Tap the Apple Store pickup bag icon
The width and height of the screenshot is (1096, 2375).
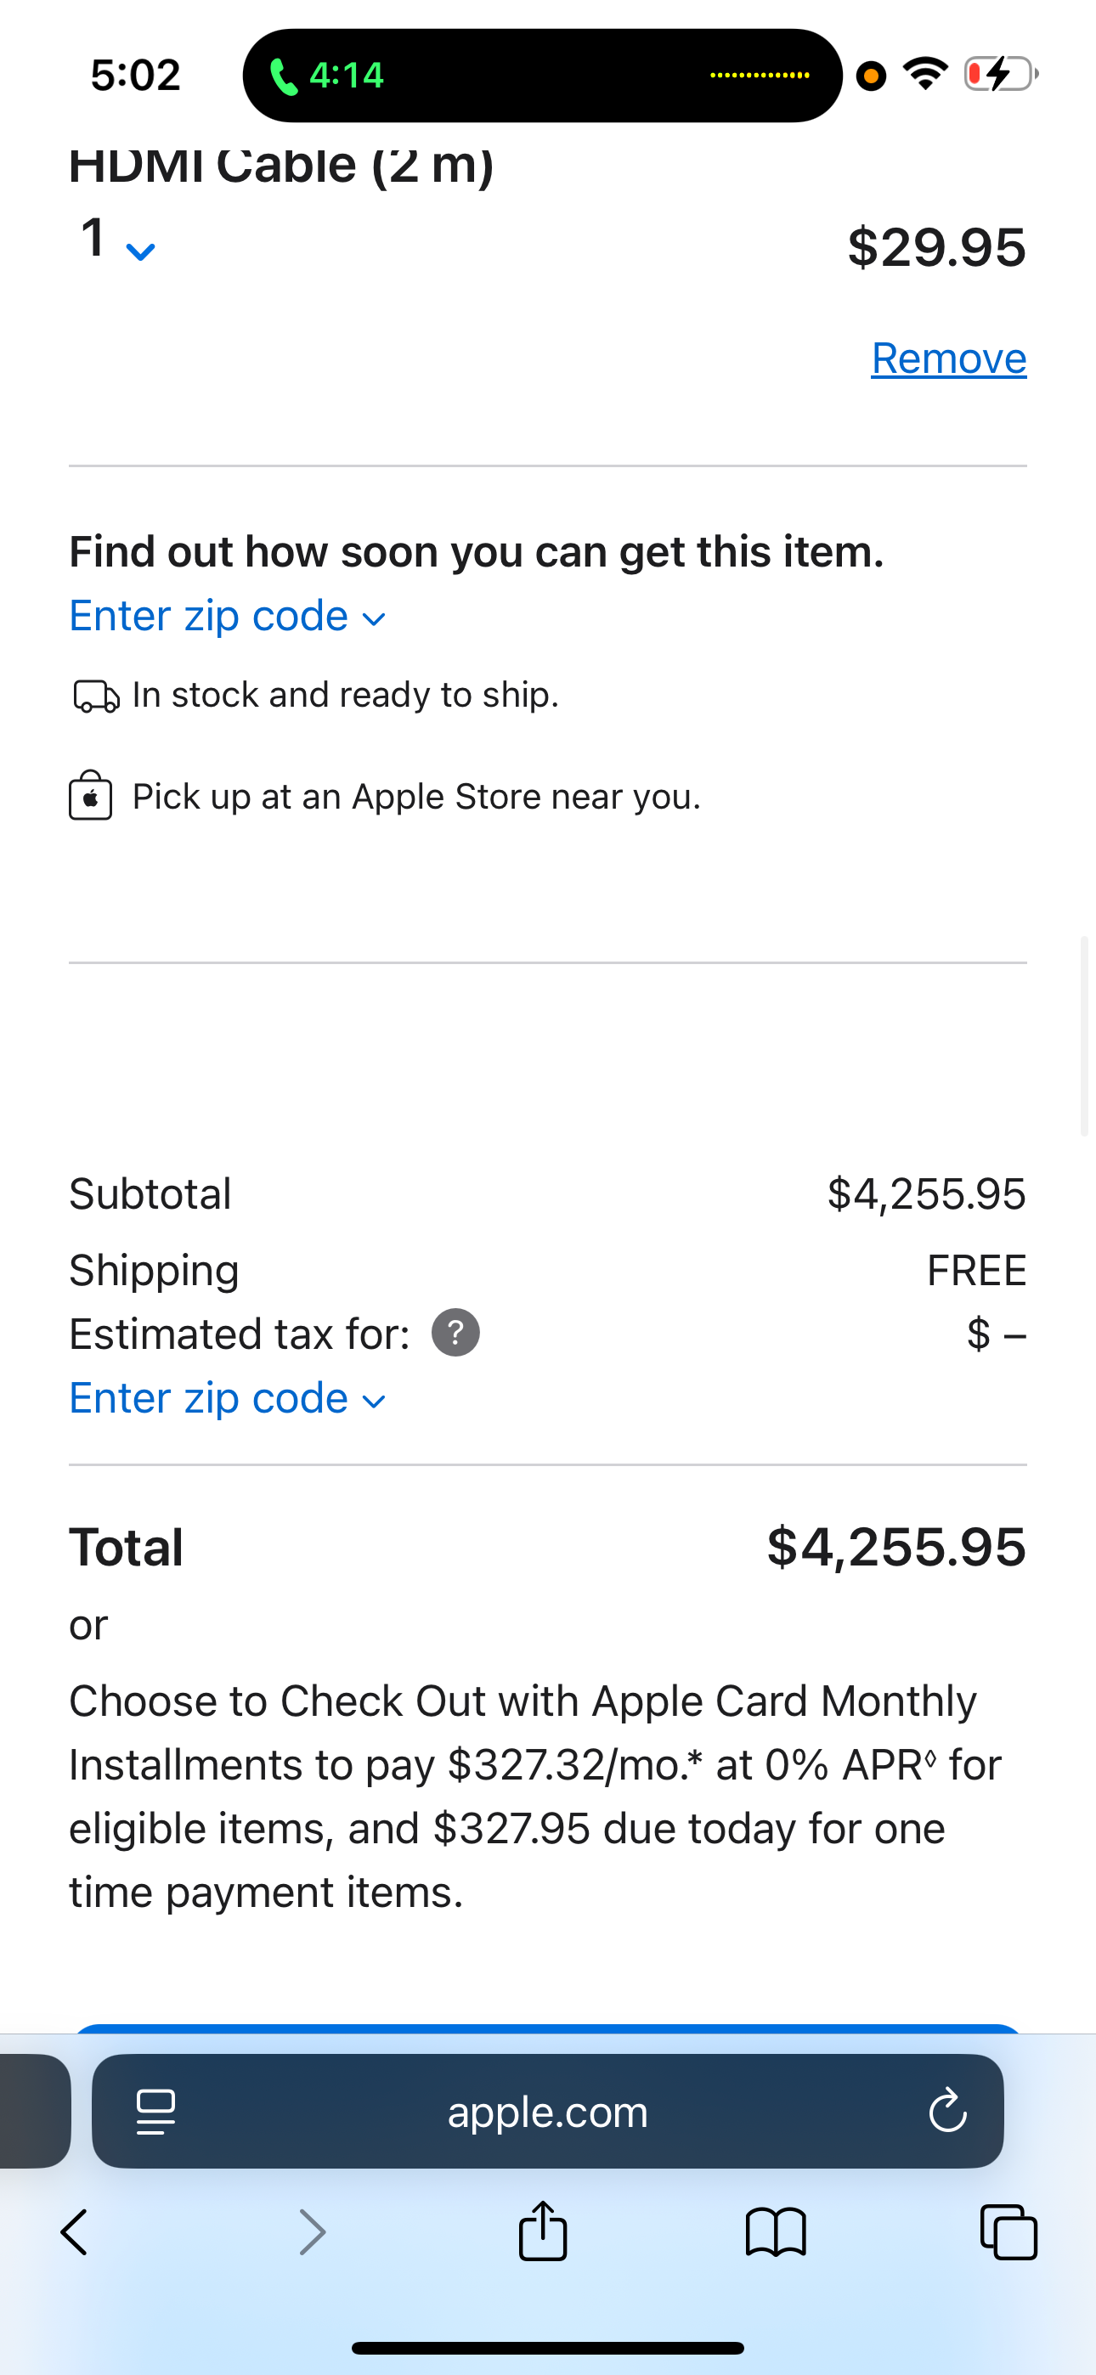tap(90, 796)
